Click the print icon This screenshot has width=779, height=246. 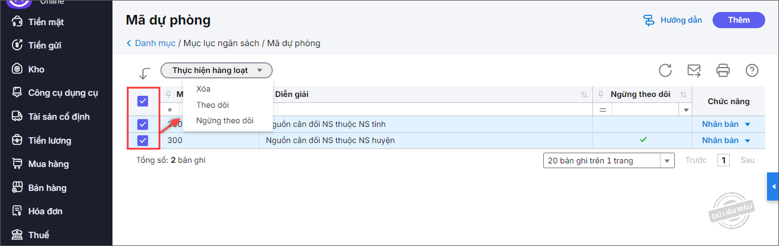click(723, 71)
